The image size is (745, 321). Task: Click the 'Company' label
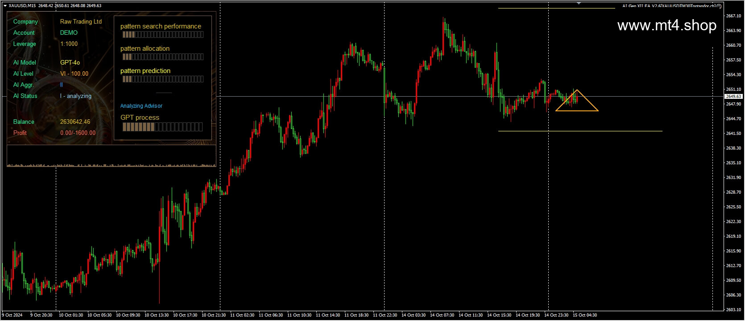point(25,21)
